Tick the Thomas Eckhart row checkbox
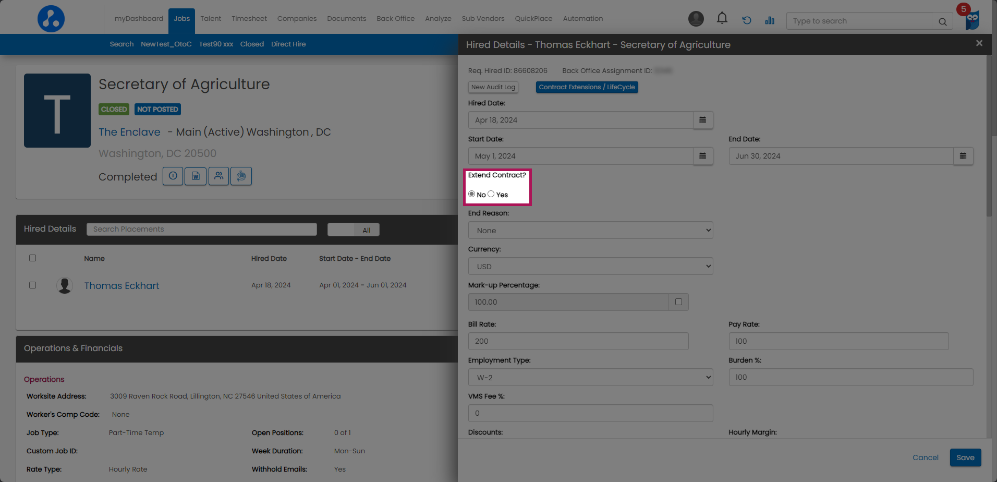The image size is (997, 482). click(33, 285)
